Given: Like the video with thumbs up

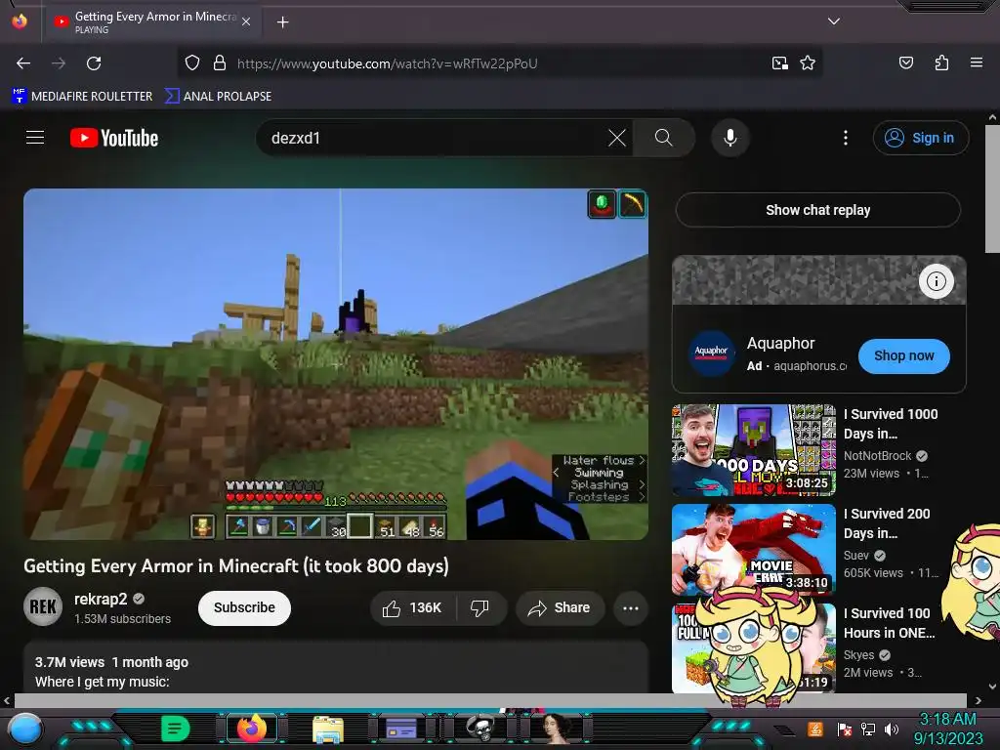Looking at the screenshot, I should 413,607.
